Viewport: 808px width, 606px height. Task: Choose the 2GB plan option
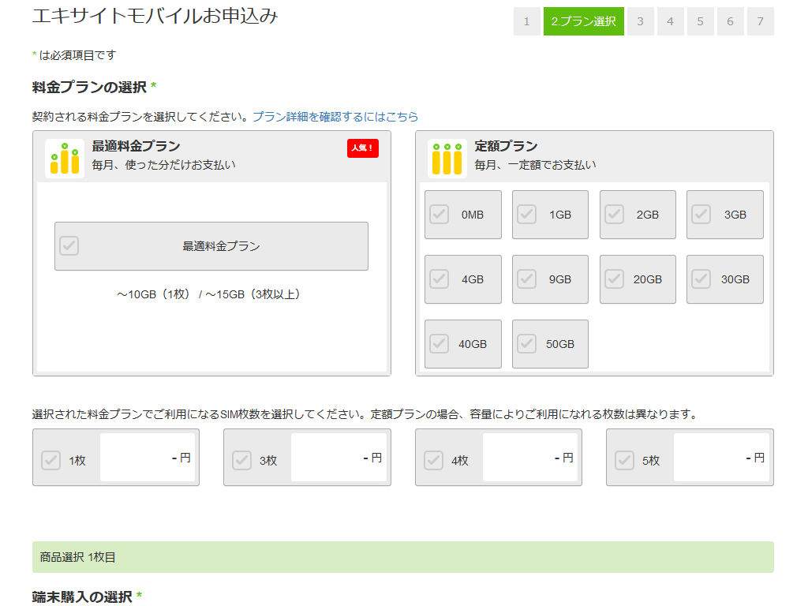coord(638,215)
